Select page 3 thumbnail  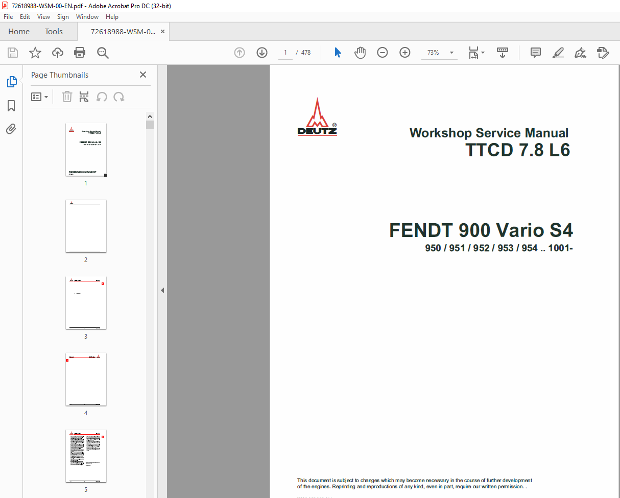[86, 303]
